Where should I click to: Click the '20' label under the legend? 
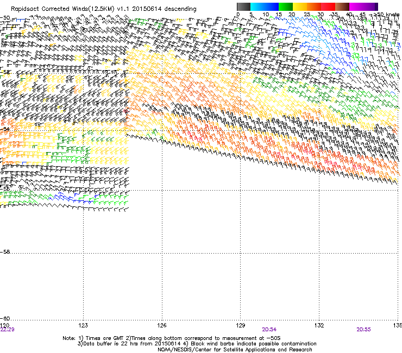(292, 15)
